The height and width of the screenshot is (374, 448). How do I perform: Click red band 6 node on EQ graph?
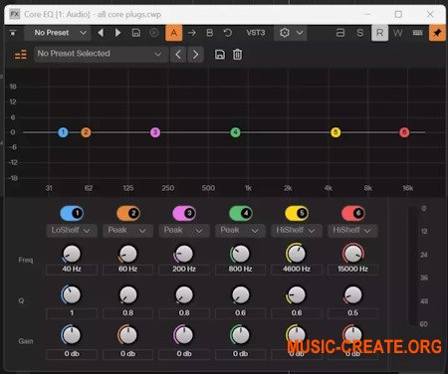(x=404, y=132)
